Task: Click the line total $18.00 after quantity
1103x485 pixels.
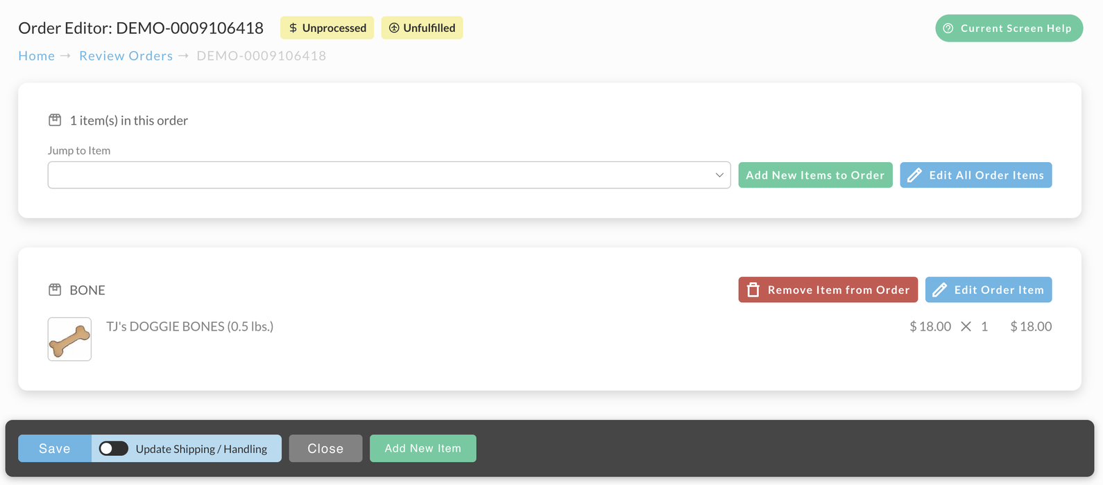Action: click(x=1031, y=326)
